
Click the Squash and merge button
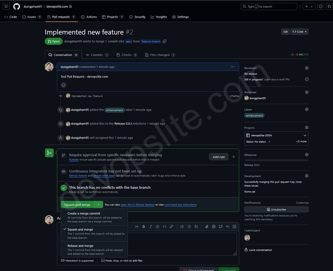point(77,205)
